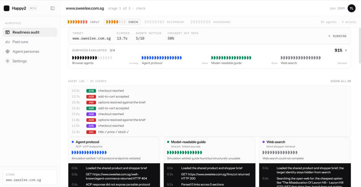Open Readiness audit in sidebar
Image resolution: width=361 pixels, height=187 pixels.
(x=30, y=32)
